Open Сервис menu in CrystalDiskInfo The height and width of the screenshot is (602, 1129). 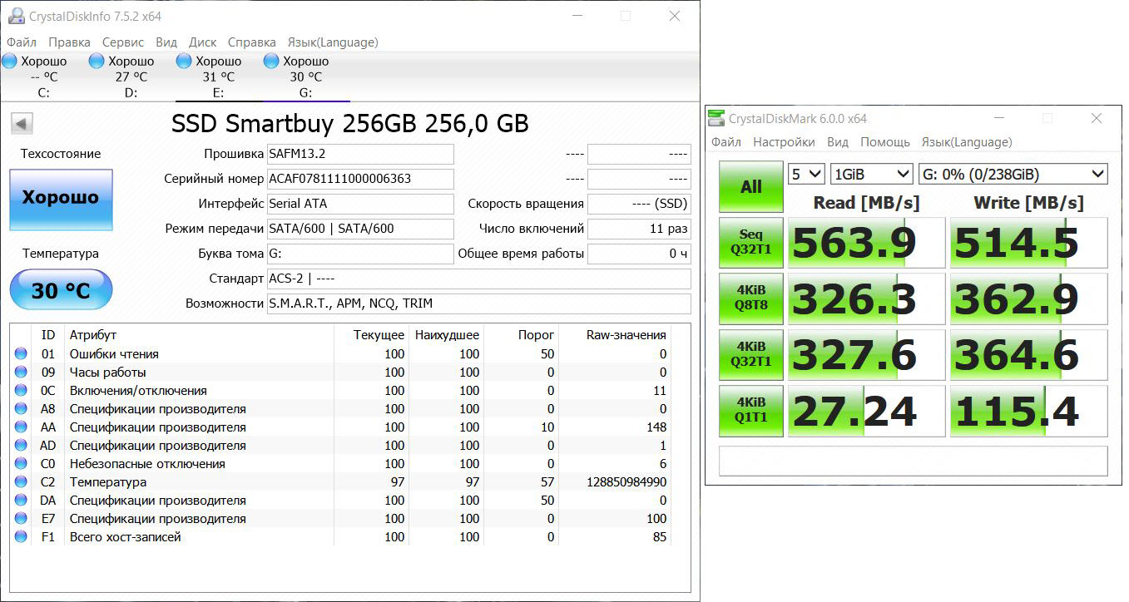[123, 42]
